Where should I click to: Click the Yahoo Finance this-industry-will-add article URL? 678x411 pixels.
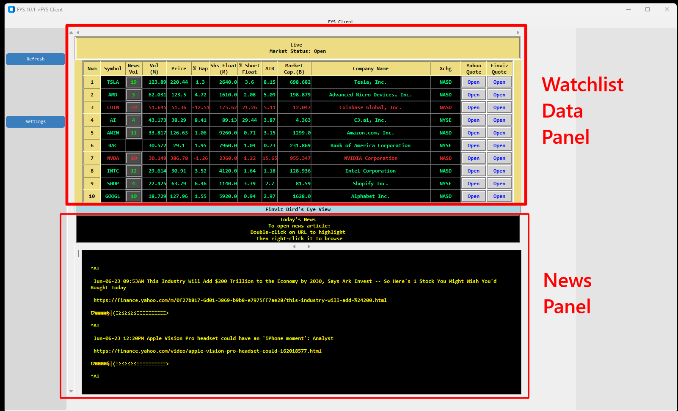click(x=240, y=300)
